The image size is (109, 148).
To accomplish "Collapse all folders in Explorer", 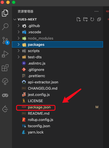I will point(99,19).
